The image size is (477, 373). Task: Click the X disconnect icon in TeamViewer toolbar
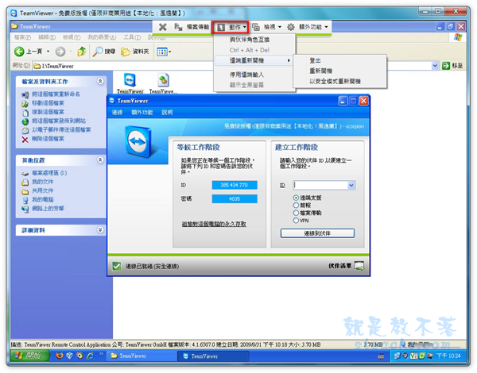coord(163,27)
